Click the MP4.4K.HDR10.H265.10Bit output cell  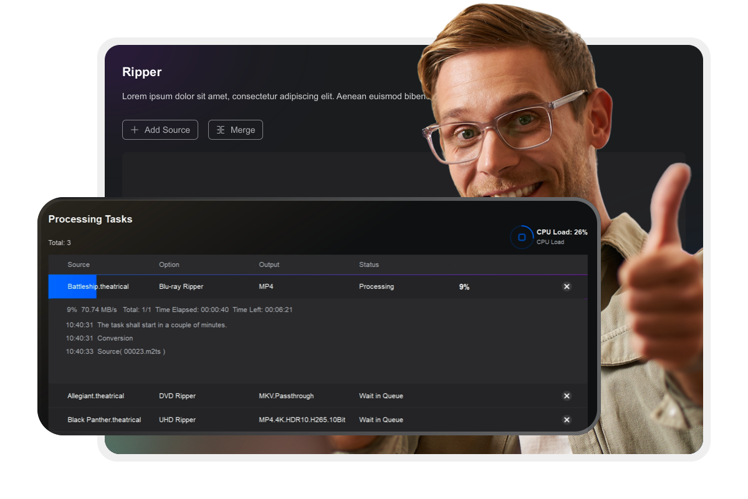pos(302,420)
